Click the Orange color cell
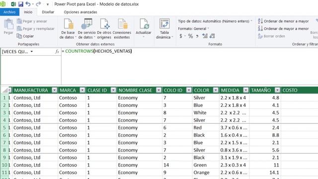This screenshot has height=179, width=318. coord(206,173)
